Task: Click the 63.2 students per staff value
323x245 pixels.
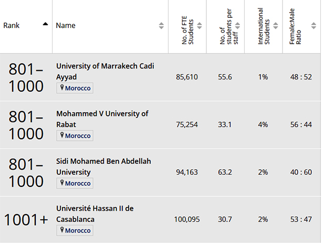Action: coord(225,172)
